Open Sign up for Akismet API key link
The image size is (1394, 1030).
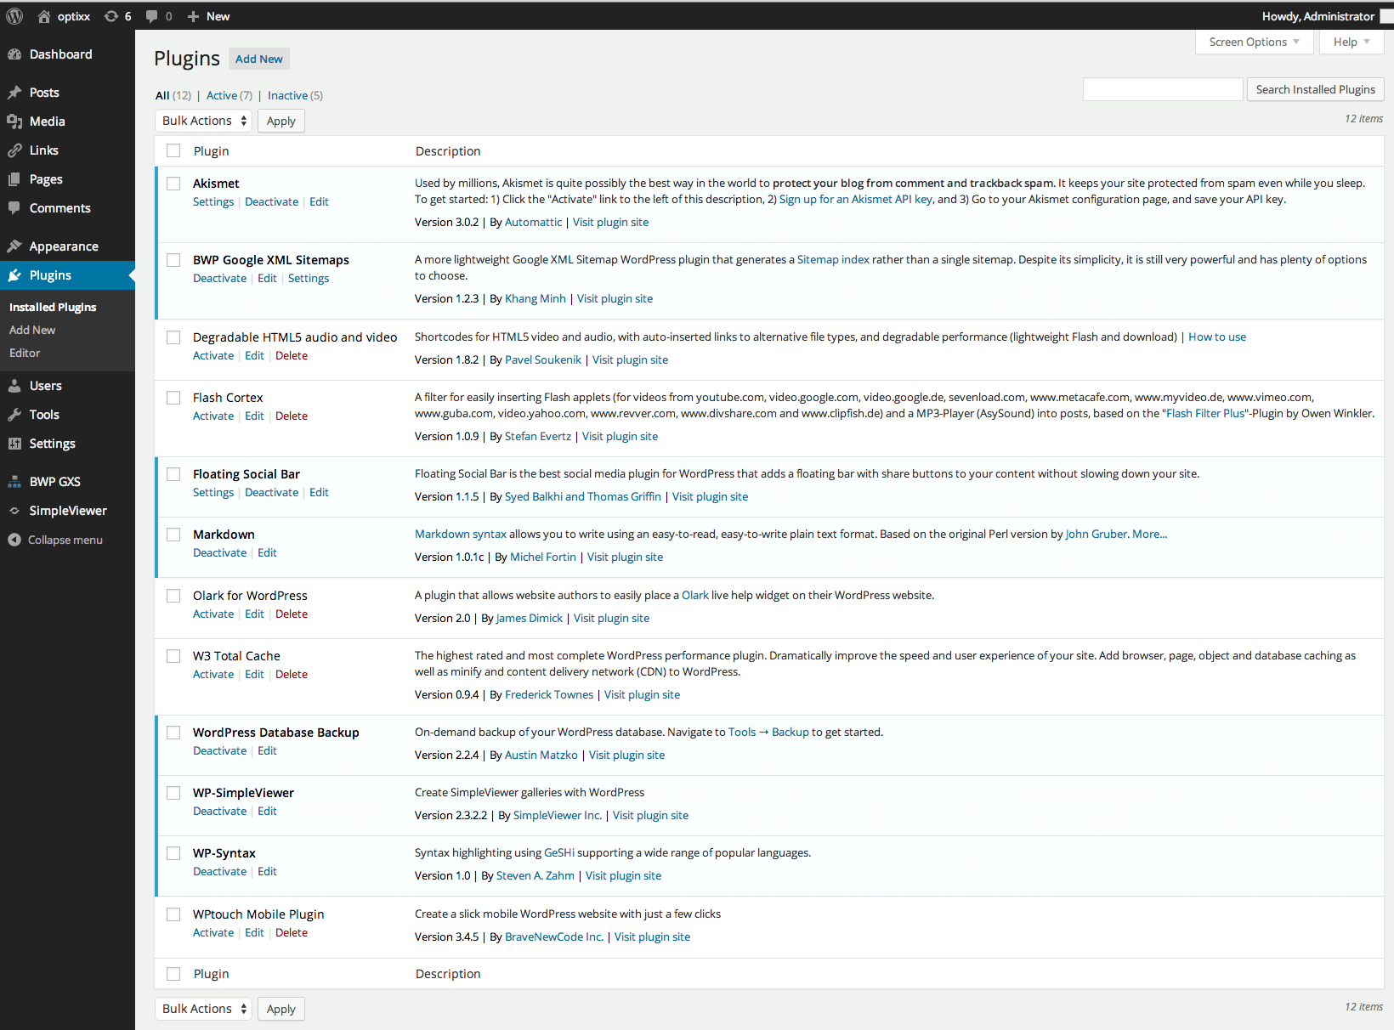[856, 199]
